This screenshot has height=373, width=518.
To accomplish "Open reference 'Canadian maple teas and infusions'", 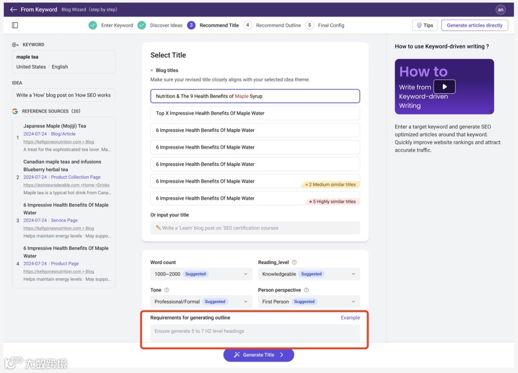I will pyautogui.click(x=62, y=165).
